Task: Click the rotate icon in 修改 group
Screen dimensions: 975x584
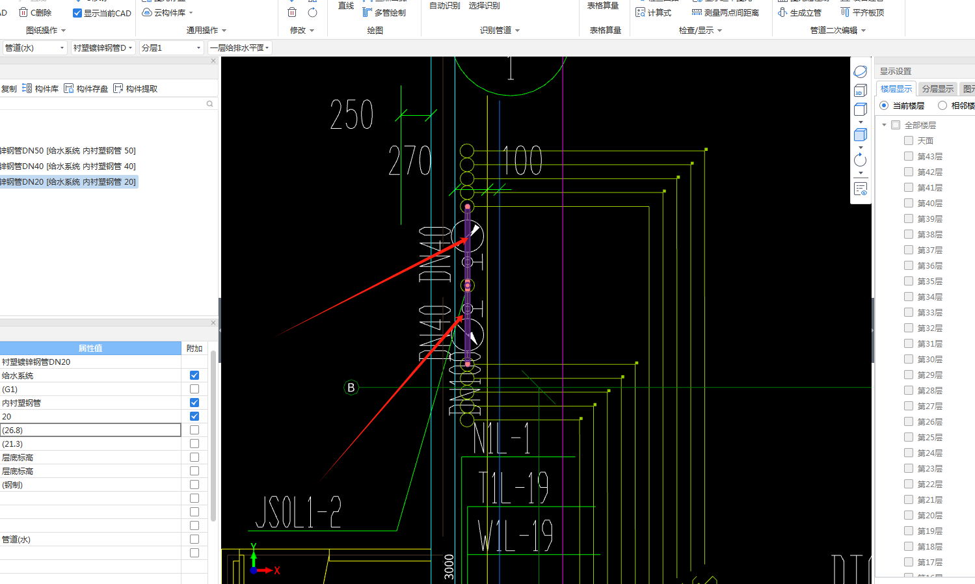Action: coord(313,12)
